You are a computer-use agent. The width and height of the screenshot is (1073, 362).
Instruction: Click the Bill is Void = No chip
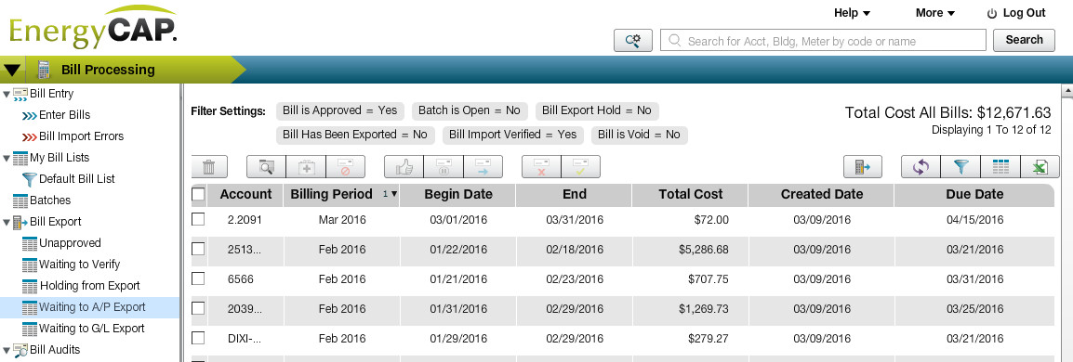(x=639, y=136)
